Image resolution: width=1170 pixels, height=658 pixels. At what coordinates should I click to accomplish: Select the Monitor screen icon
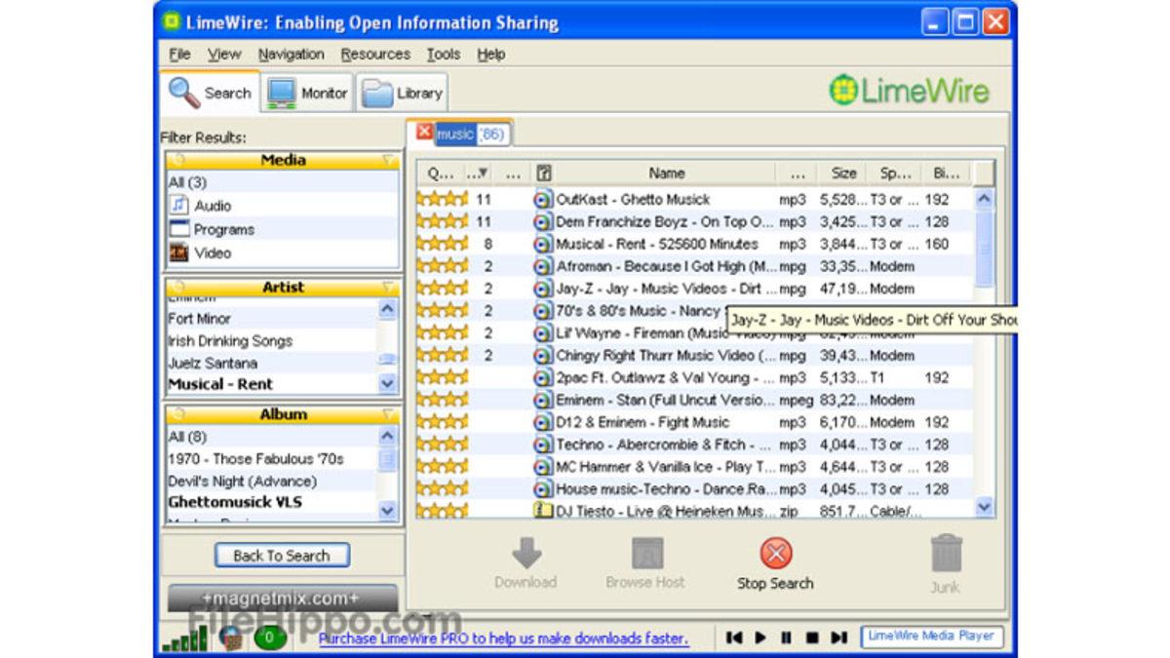[284, 91]
